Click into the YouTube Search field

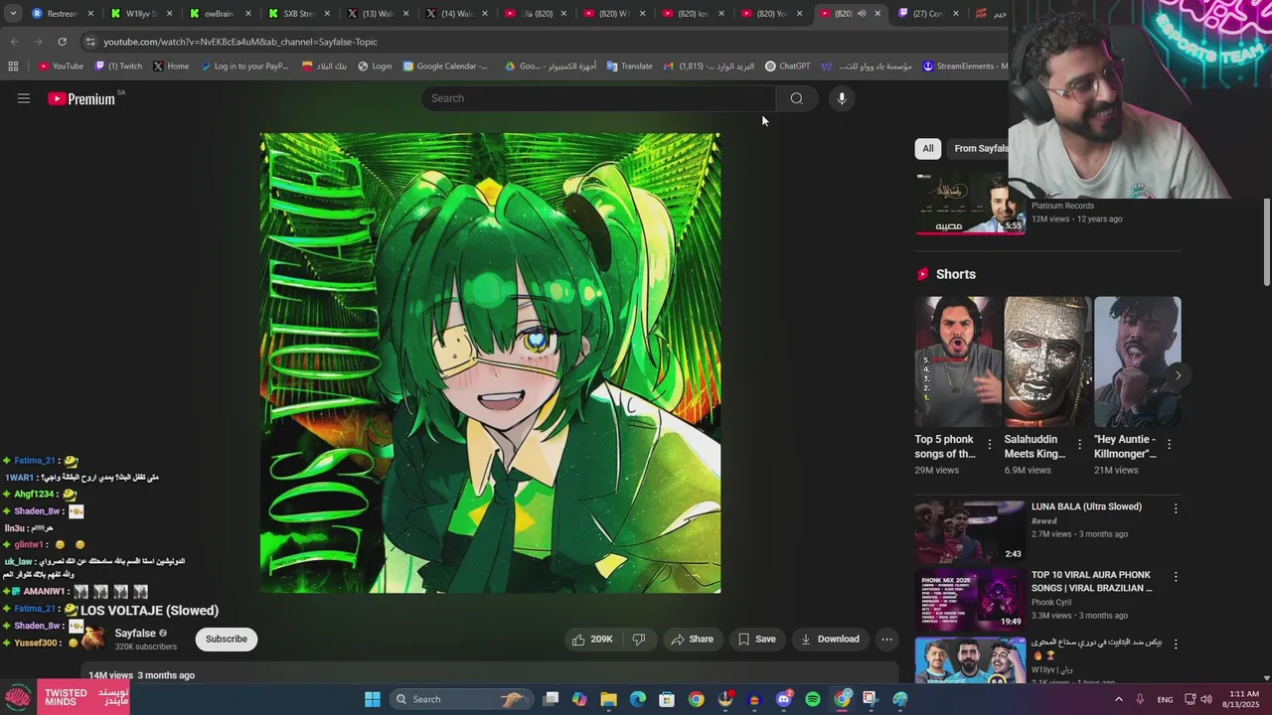click(598, 98)
